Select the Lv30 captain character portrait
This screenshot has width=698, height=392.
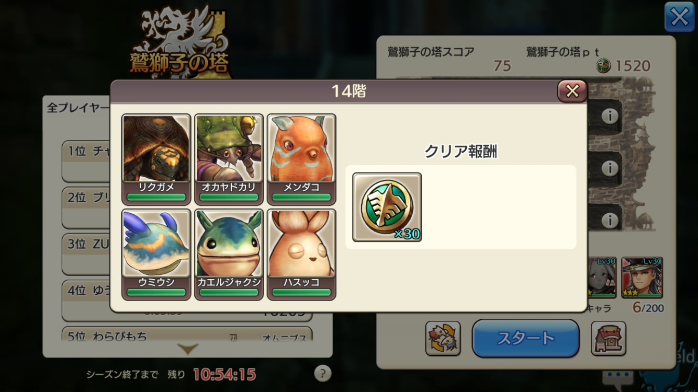click(642, 278)
